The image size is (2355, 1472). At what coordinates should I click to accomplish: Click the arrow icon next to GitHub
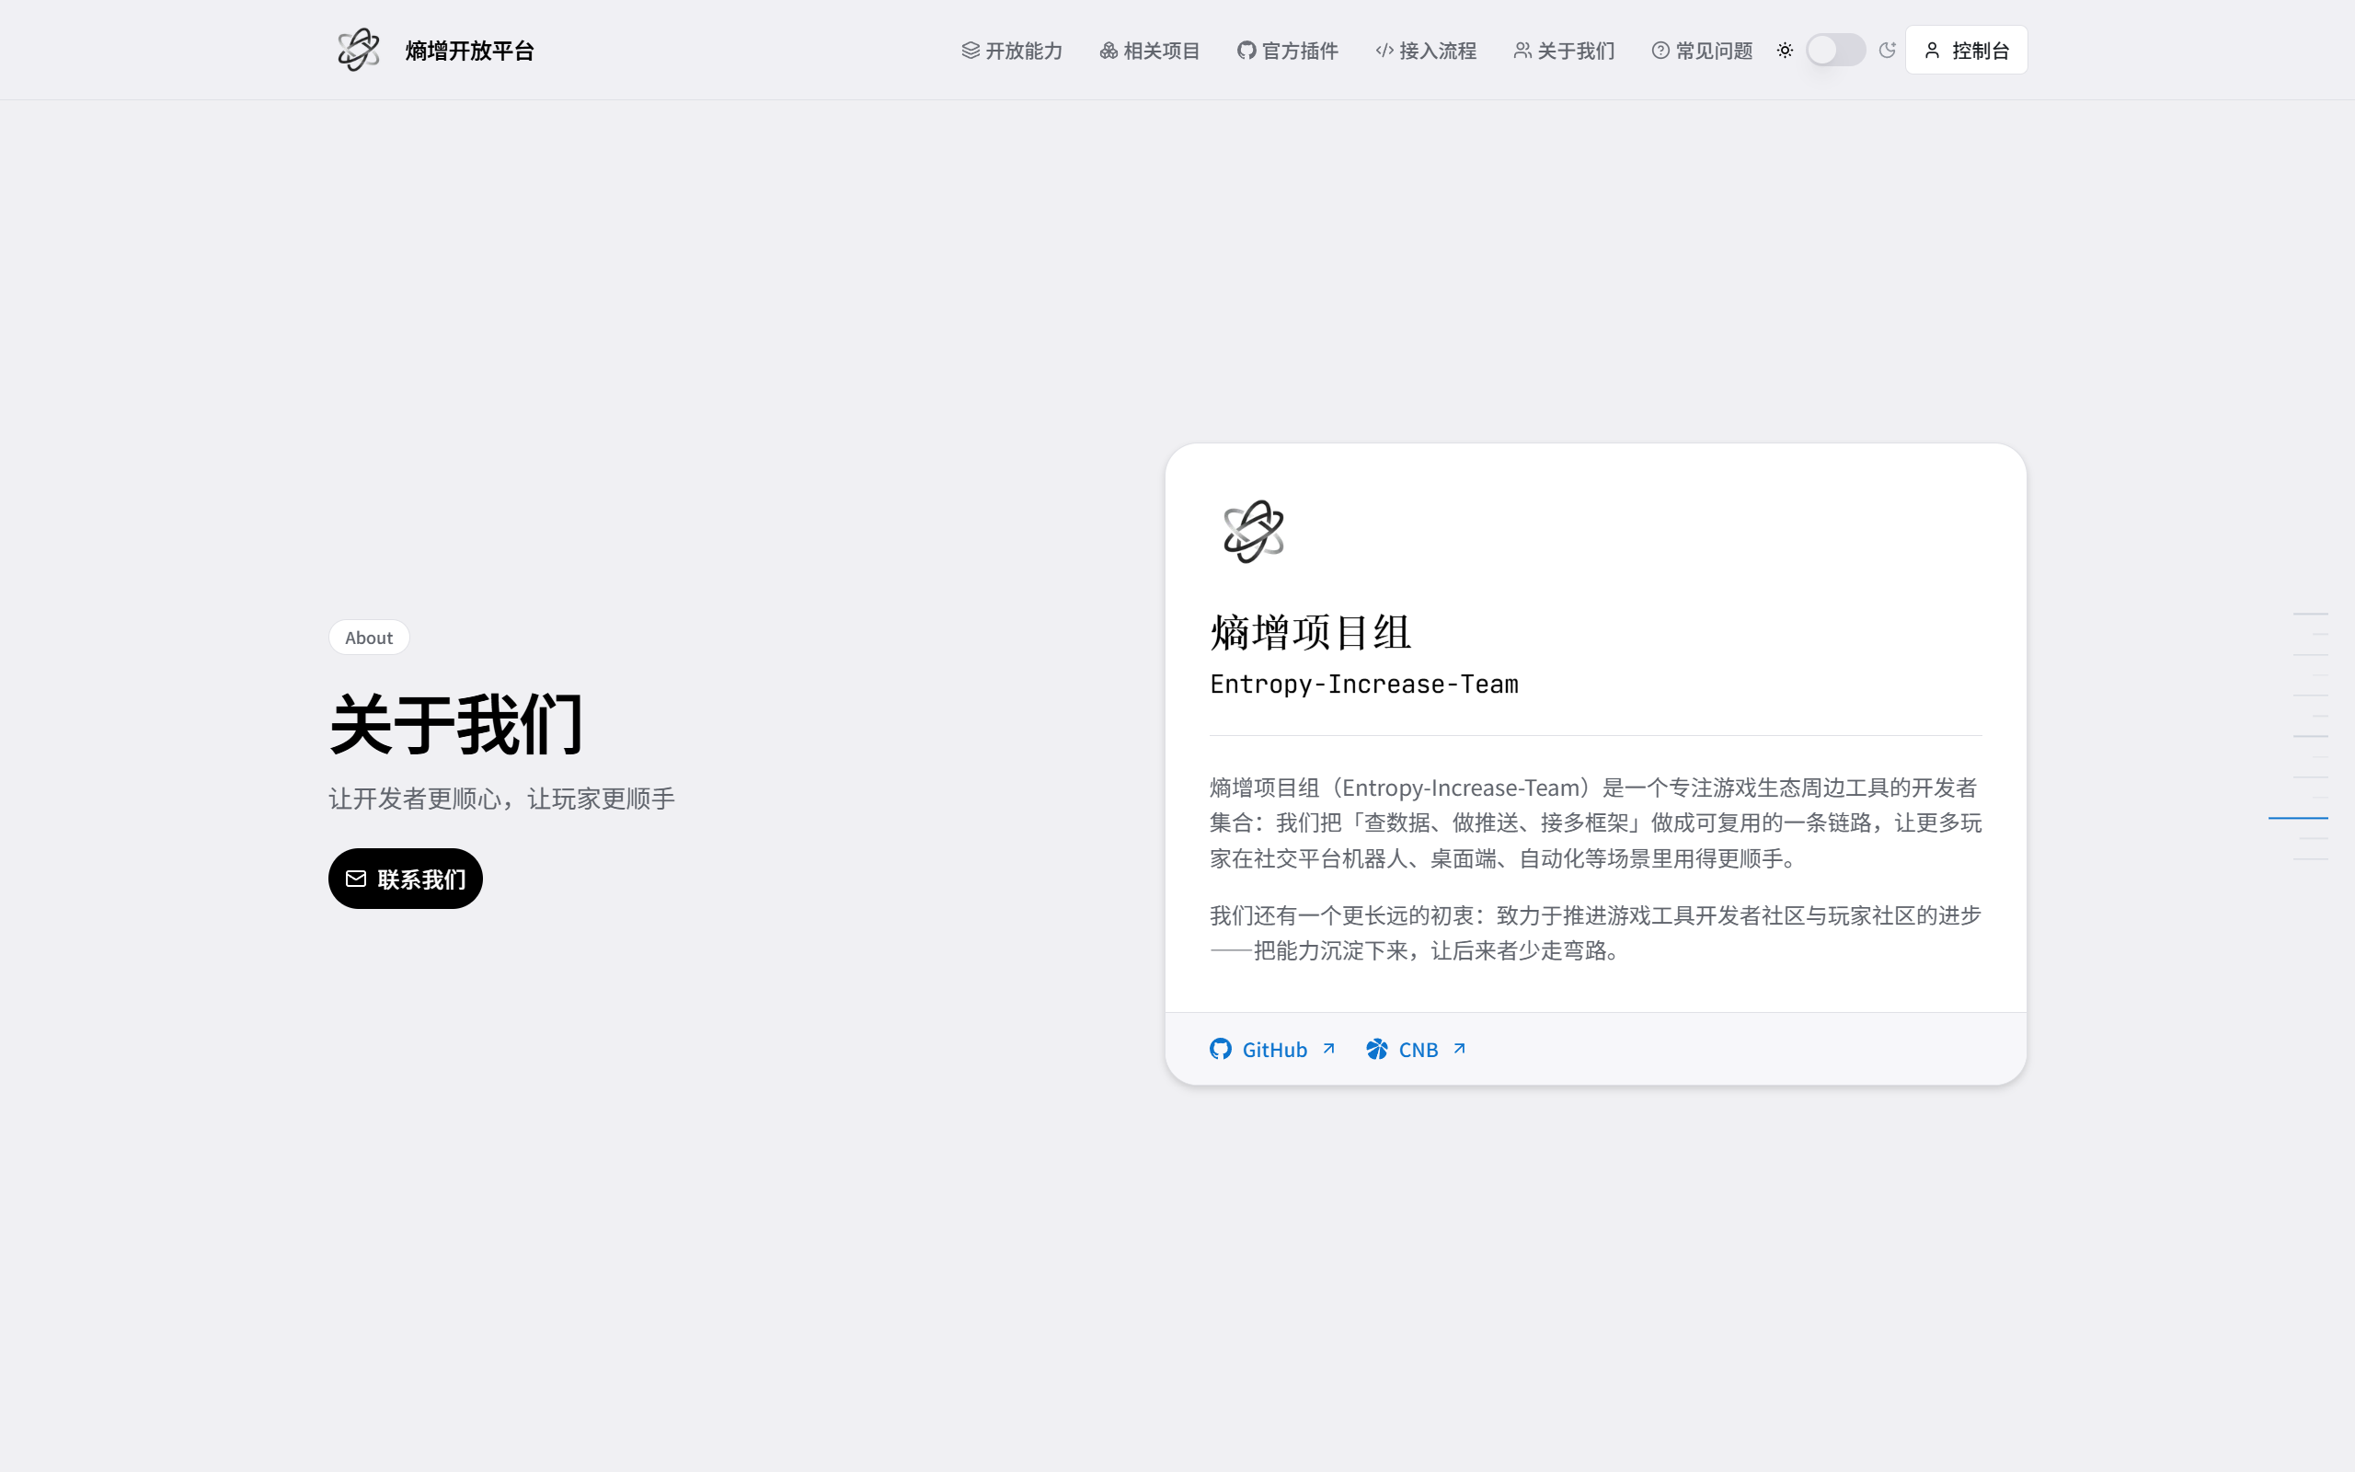click(x=1328, y=1049)
